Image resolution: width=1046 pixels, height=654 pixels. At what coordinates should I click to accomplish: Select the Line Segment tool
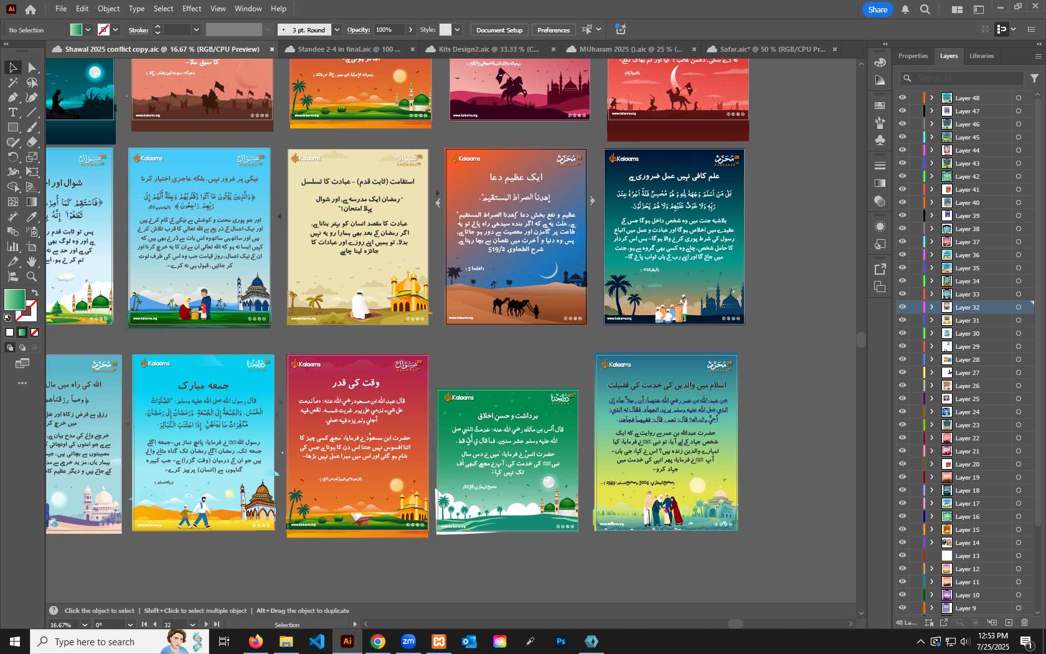(x=32, y=112)
